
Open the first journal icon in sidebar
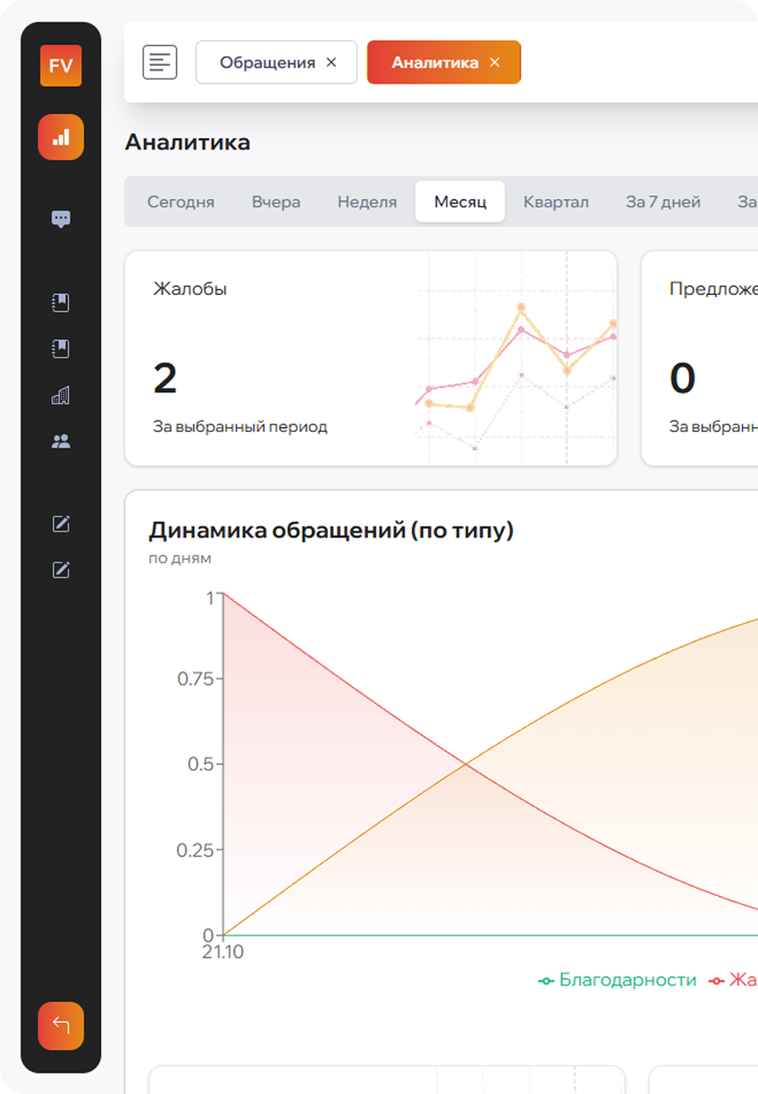coord(60,303)
